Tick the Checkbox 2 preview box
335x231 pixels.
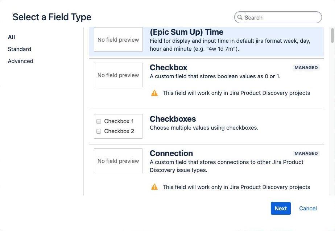click(99, 131)
